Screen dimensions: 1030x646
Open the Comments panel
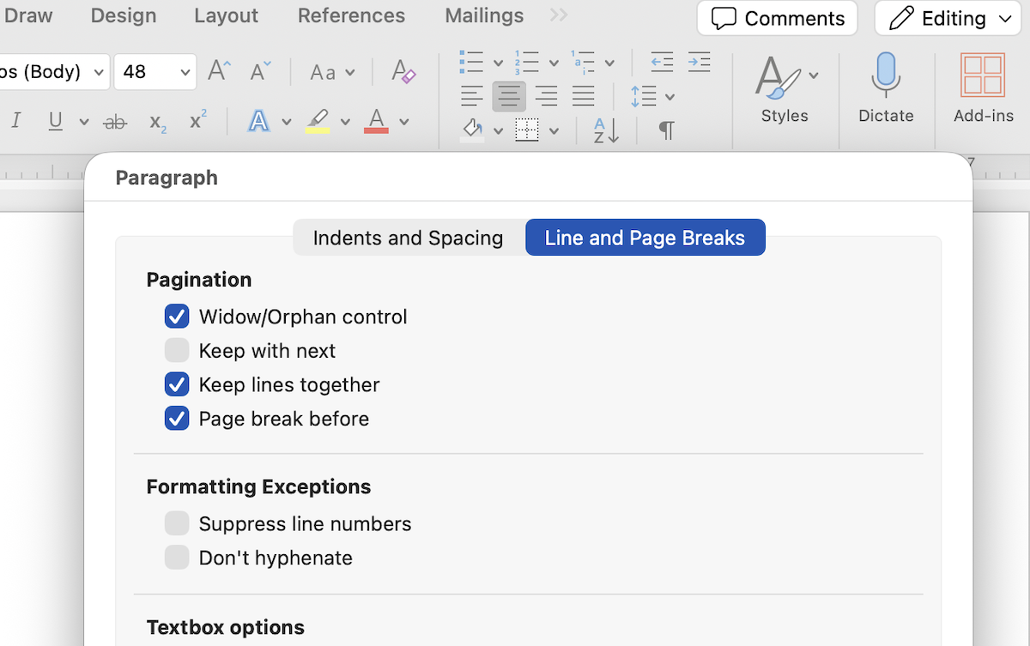776,17
